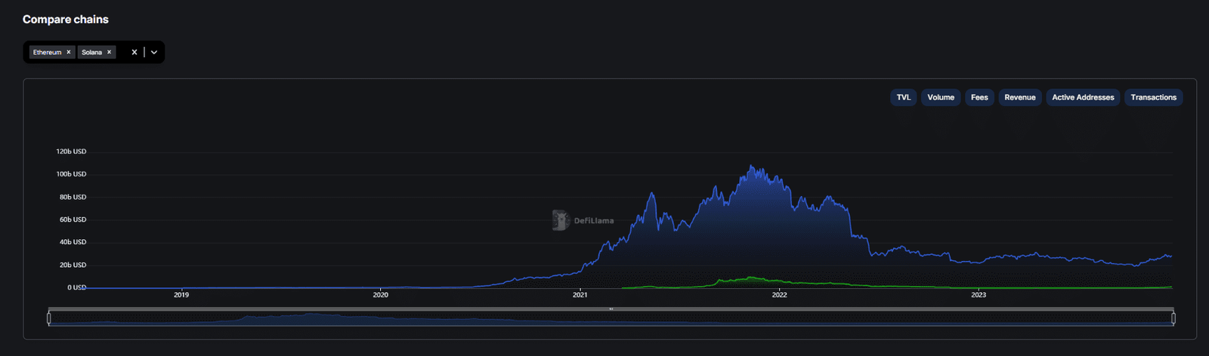1209x356 pixels.
Task: Toggle the Fees metric
Action: click(979, 97)
